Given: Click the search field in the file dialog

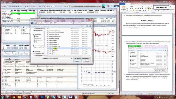Looking at the screenshot, I should [x=83, y=23].
